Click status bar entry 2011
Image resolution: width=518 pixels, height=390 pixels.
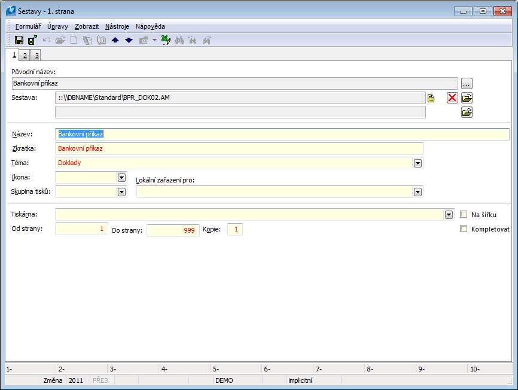(76, 380)
